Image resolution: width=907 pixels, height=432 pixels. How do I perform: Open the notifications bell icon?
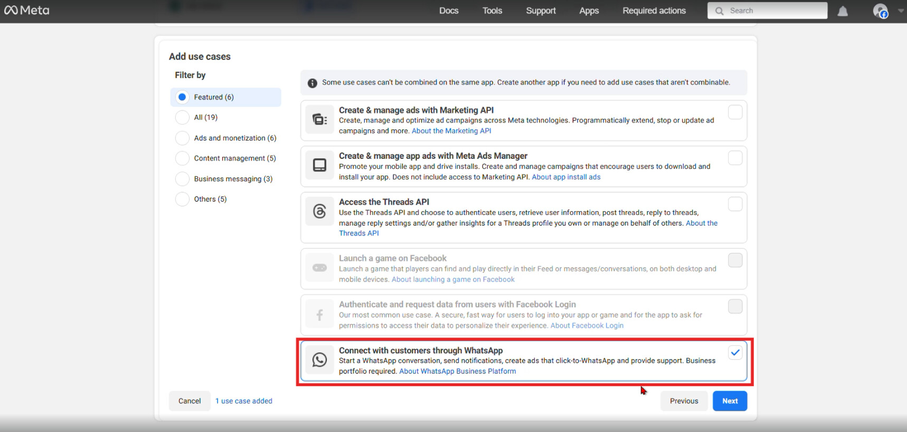[x=843, y=11]
